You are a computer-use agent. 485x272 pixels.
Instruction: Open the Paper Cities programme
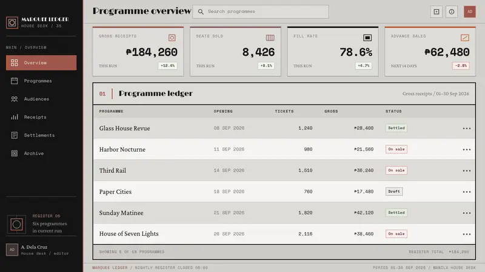[115, 192]
